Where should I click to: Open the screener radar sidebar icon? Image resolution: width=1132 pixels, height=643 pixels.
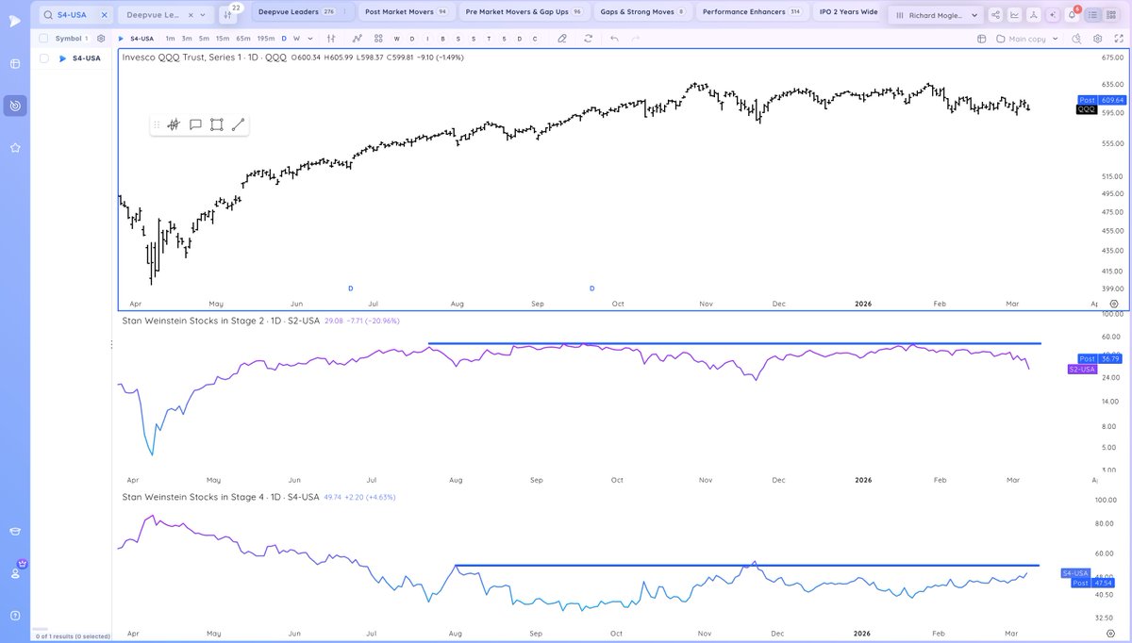click(x=15, y=106)
